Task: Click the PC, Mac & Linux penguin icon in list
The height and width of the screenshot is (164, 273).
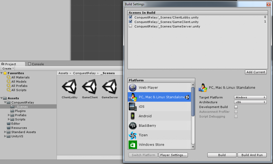Action: (133, 97)
